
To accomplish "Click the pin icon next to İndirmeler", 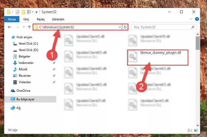I will point(54,63).
